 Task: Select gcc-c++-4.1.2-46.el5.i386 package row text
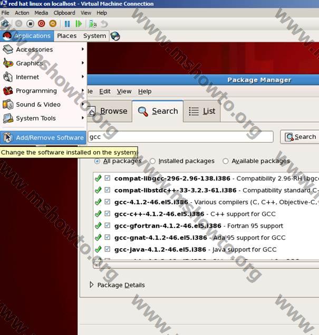click(x=195, y=214)
